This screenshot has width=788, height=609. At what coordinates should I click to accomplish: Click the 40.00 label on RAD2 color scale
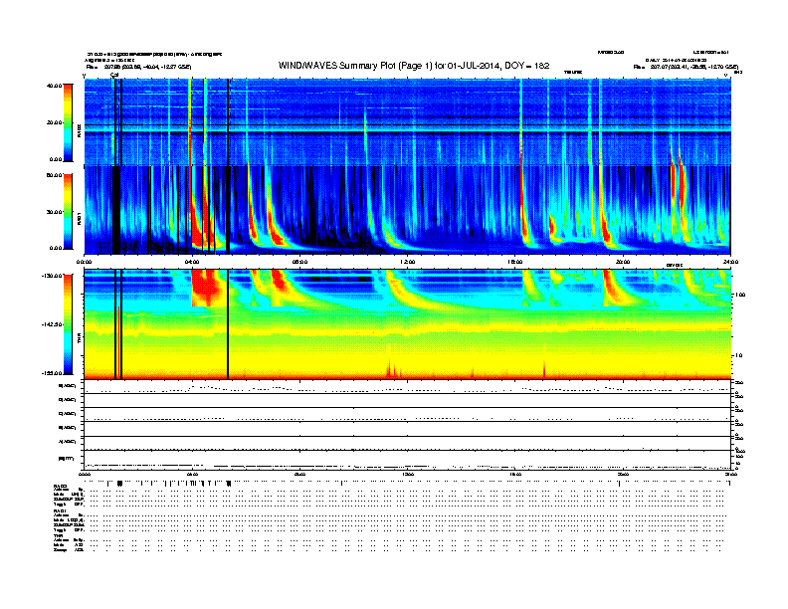point(54,86)
